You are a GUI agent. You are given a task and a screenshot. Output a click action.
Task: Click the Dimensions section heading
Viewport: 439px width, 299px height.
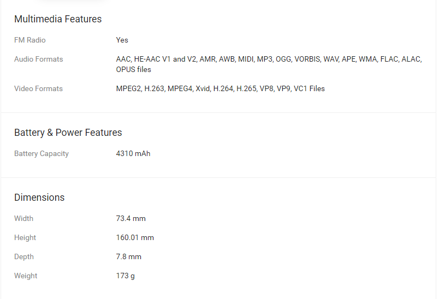coord(39,198)
